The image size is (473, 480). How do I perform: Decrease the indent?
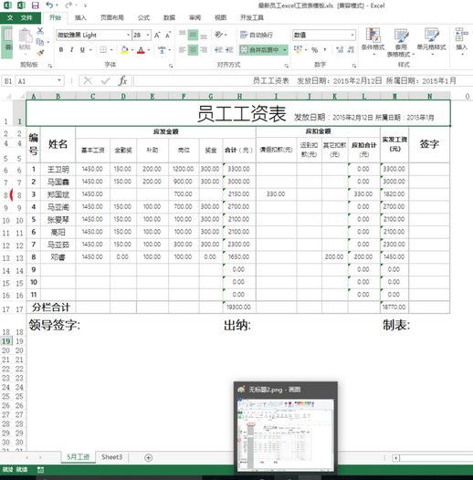coord(218,49)
